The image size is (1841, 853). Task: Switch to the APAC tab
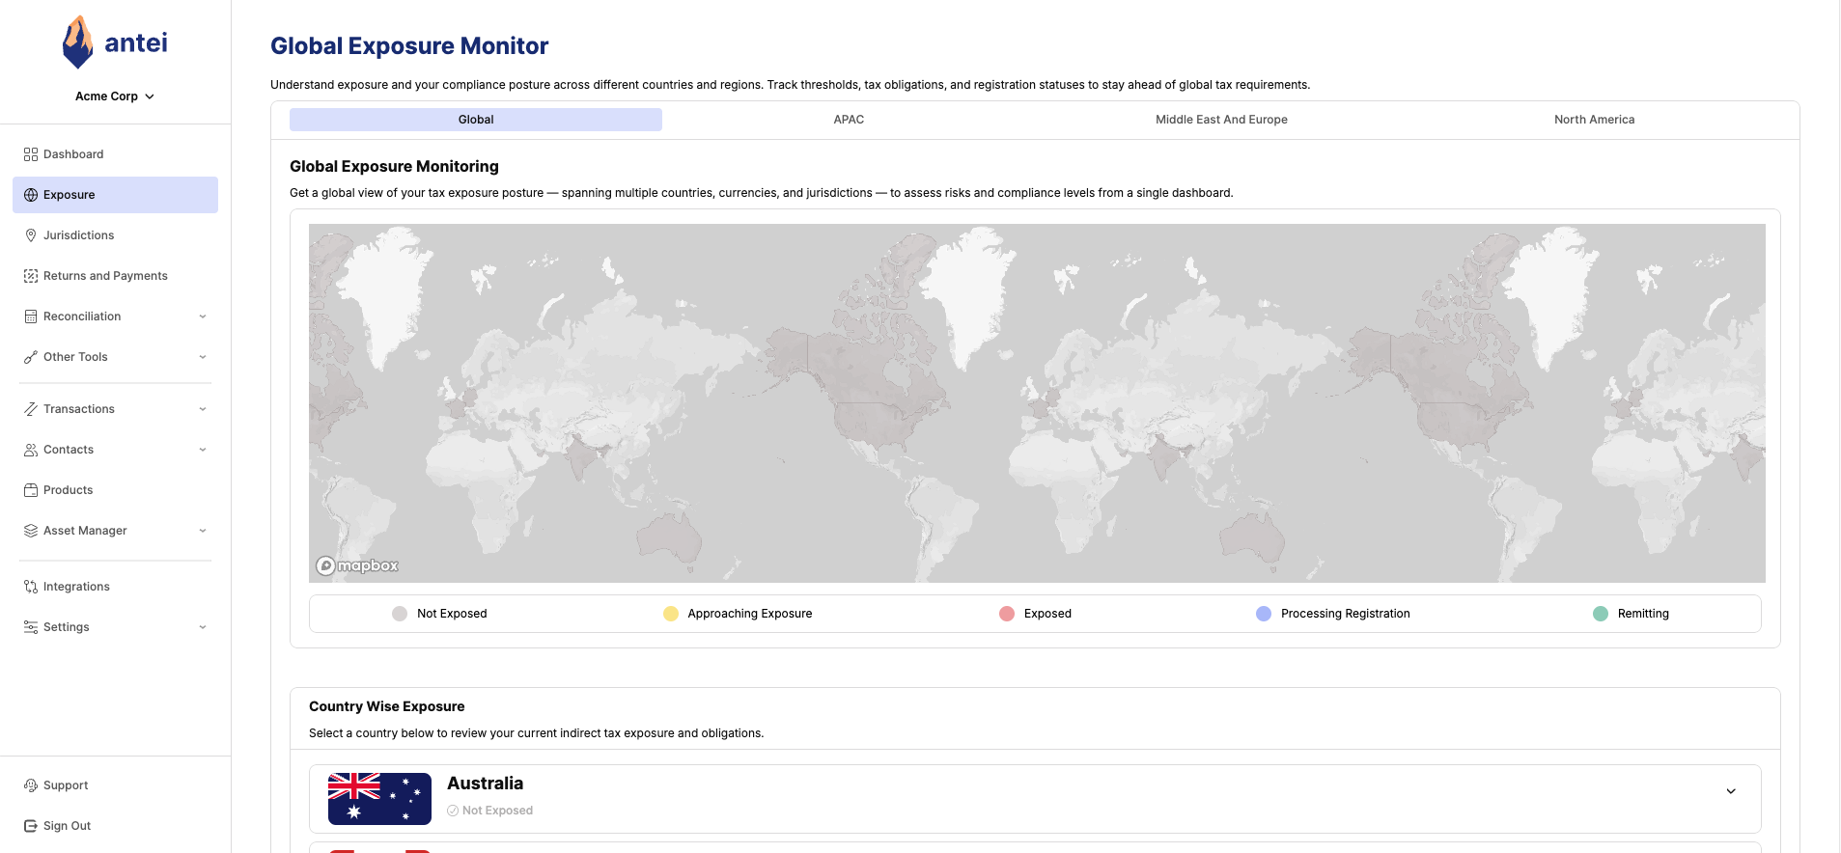click(849, 120)
